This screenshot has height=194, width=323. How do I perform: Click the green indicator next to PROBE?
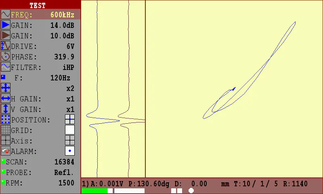click(3, 171)
